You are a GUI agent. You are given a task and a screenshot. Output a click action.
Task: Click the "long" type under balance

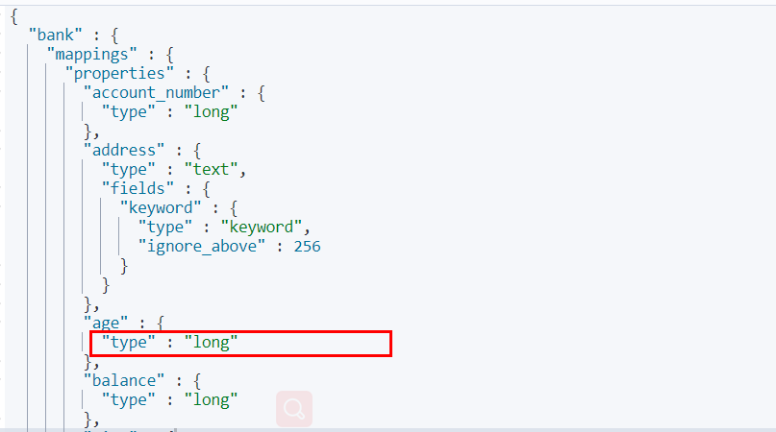tap(211, 400)
